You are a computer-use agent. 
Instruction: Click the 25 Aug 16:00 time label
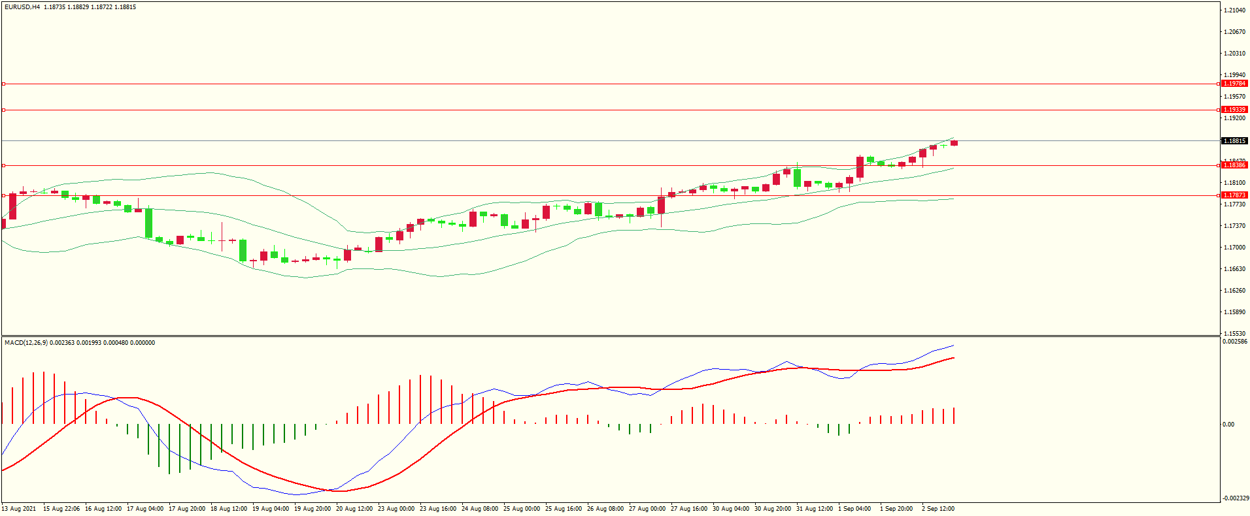tap(564, 509)
